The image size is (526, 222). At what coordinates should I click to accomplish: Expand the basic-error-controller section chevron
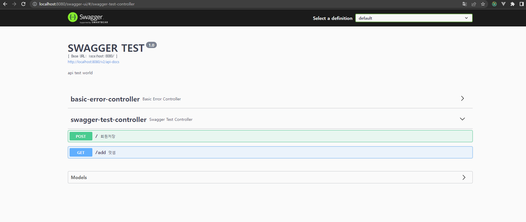pyautogui.click(x=462, y=98)
